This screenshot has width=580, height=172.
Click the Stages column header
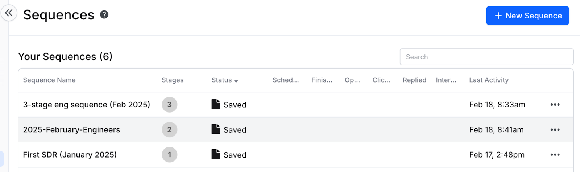click(x=173, y=80)
